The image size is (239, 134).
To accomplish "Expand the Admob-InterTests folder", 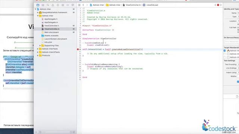I will (38, 49).
